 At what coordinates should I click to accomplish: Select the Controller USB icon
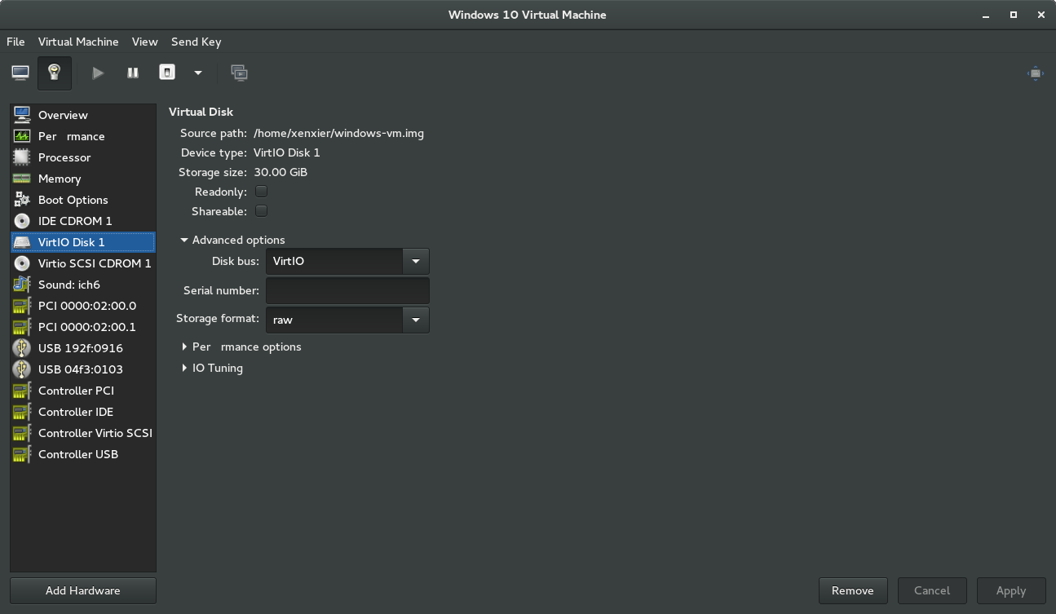(22, 454)
